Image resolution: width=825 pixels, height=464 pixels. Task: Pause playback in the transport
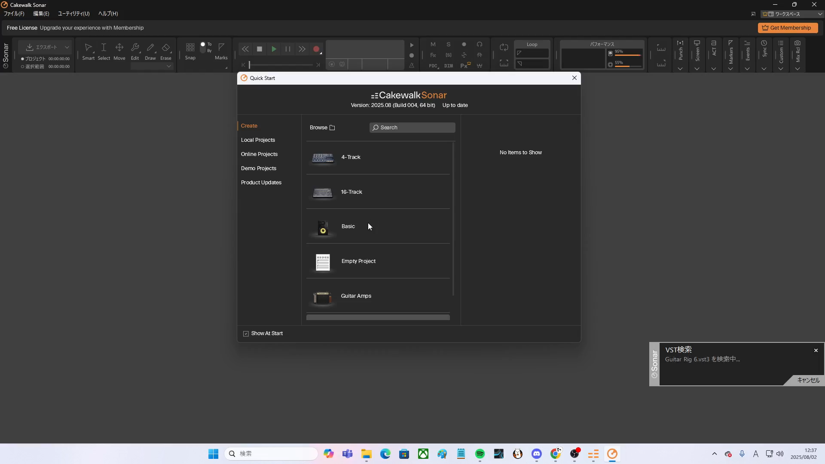pos(288,49)
